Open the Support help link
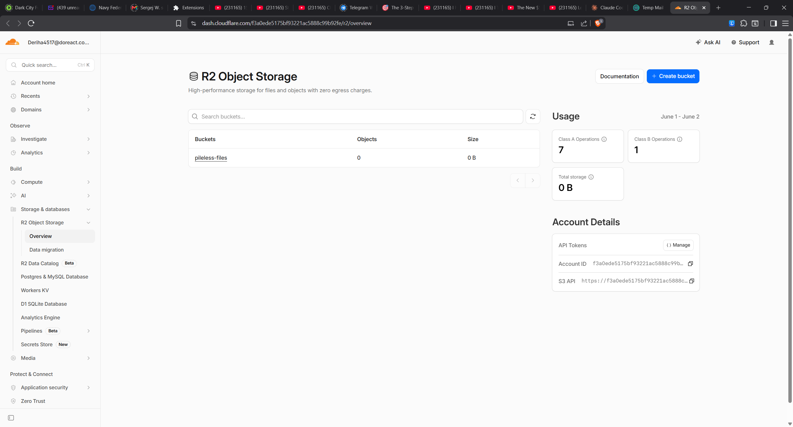The width and height of the screenshot is (793, 427). click(x=745, y=42)
